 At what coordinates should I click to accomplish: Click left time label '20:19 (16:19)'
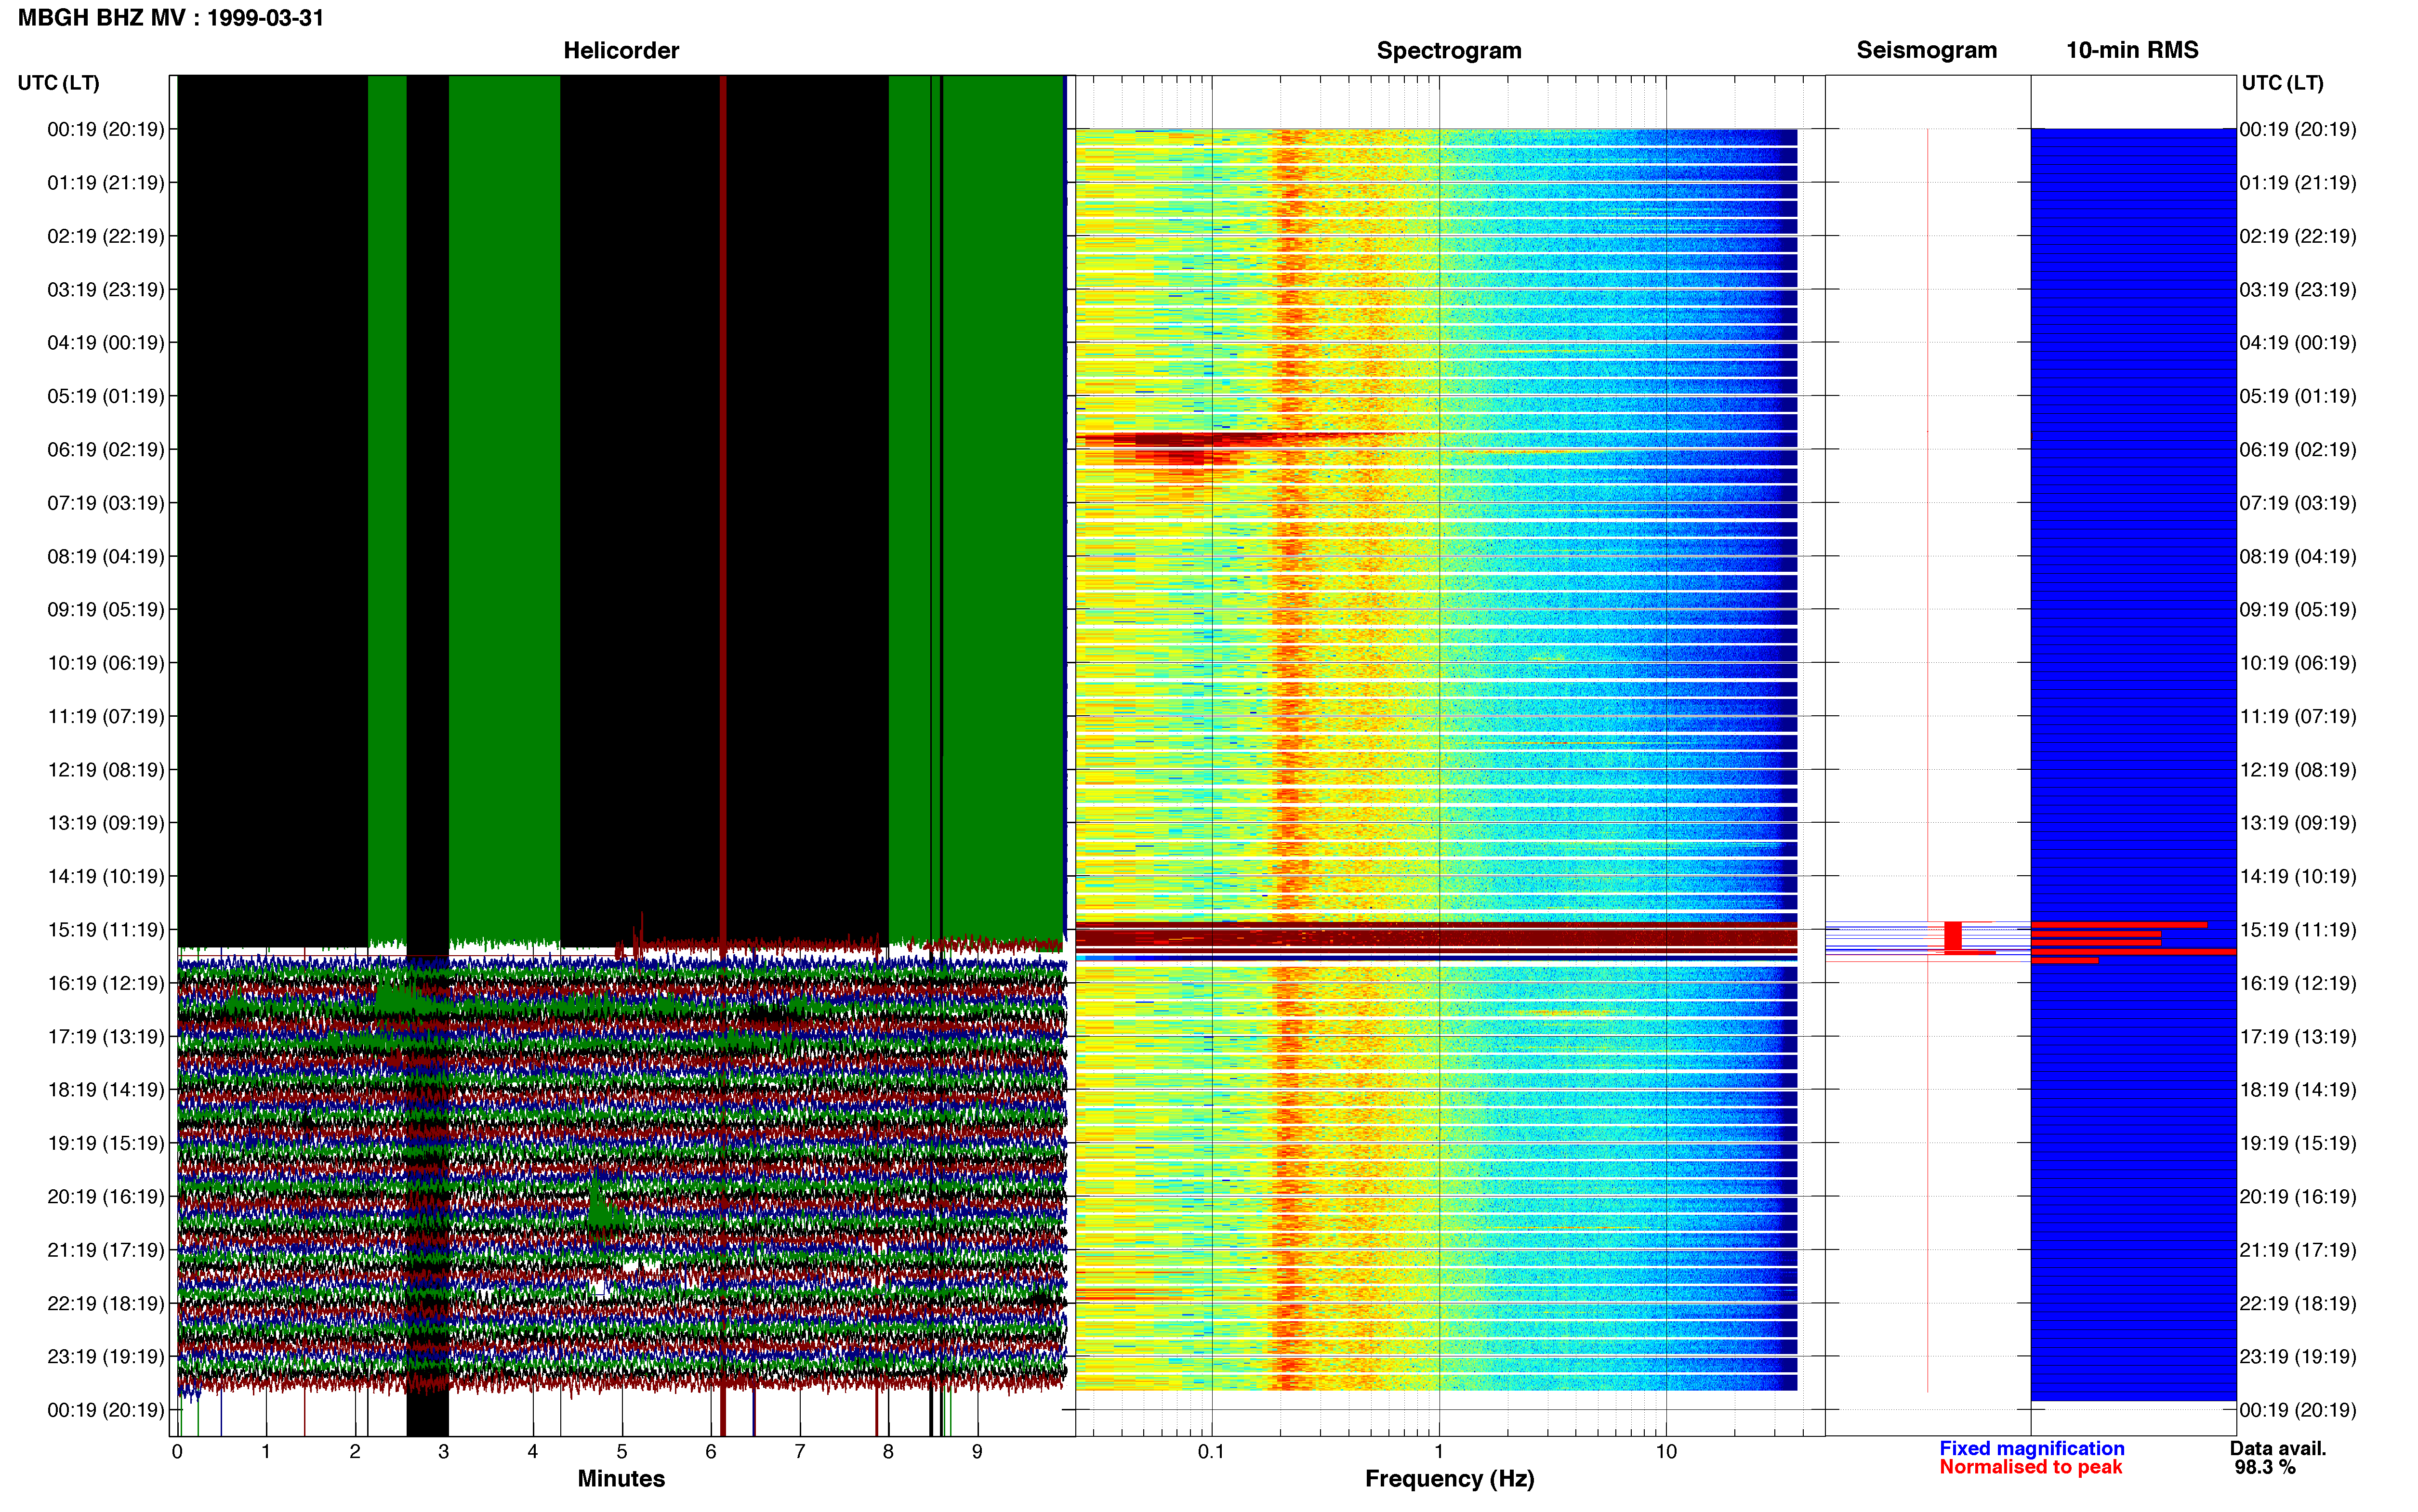[106, 1196]
